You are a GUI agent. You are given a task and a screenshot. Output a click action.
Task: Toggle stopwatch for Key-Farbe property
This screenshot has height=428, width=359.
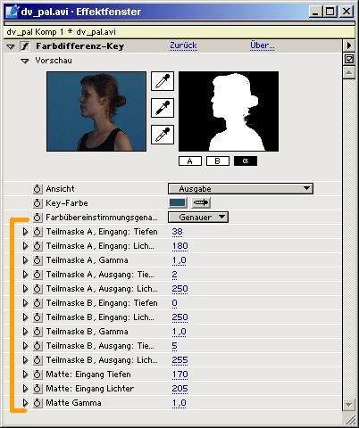pos(38,203)
